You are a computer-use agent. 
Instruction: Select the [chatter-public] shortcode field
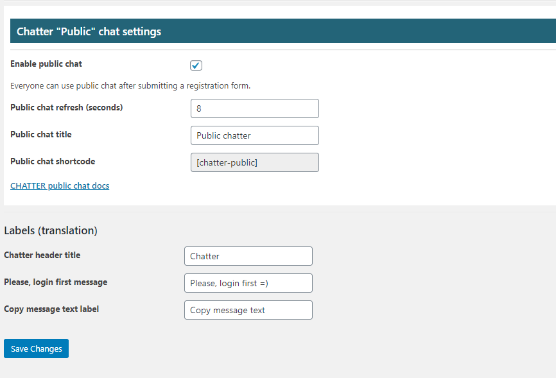(x=255, y=162)
